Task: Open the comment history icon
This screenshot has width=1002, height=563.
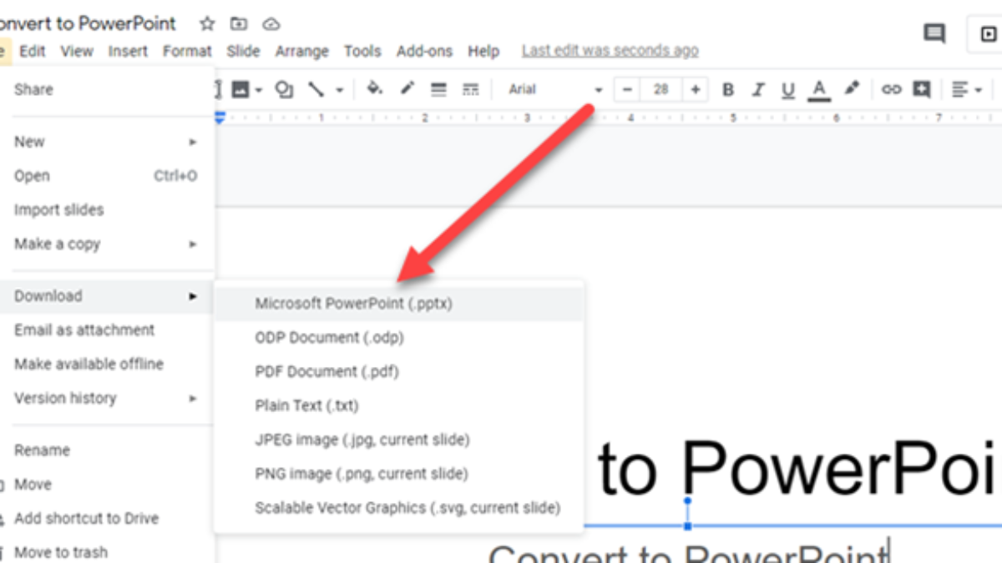Action: coord(934,33)
